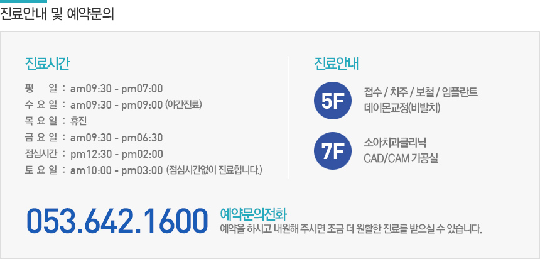Image resolution: width=540 pixels, height=259 pixels.
Task: Click the 점심시간없이 진료합니다 note
Action: (x=214, y=170)
